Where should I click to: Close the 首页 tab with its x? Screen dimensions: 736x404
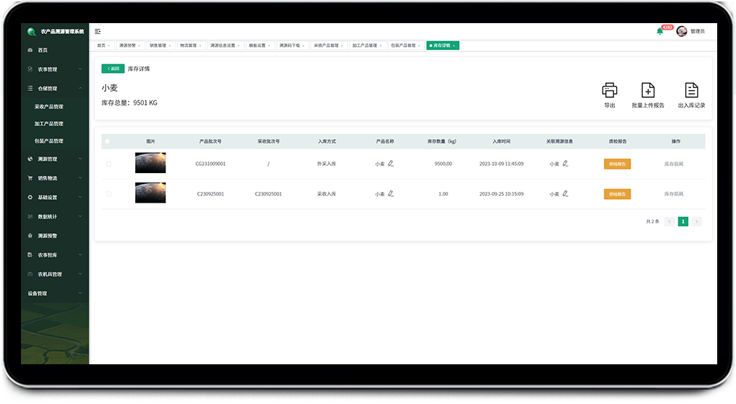point(109,45)
